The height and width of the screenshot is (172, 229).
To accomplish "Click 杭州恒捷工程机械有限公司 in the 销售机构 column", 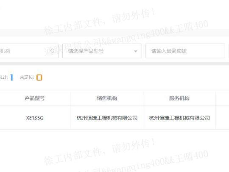I will (107, 118).
